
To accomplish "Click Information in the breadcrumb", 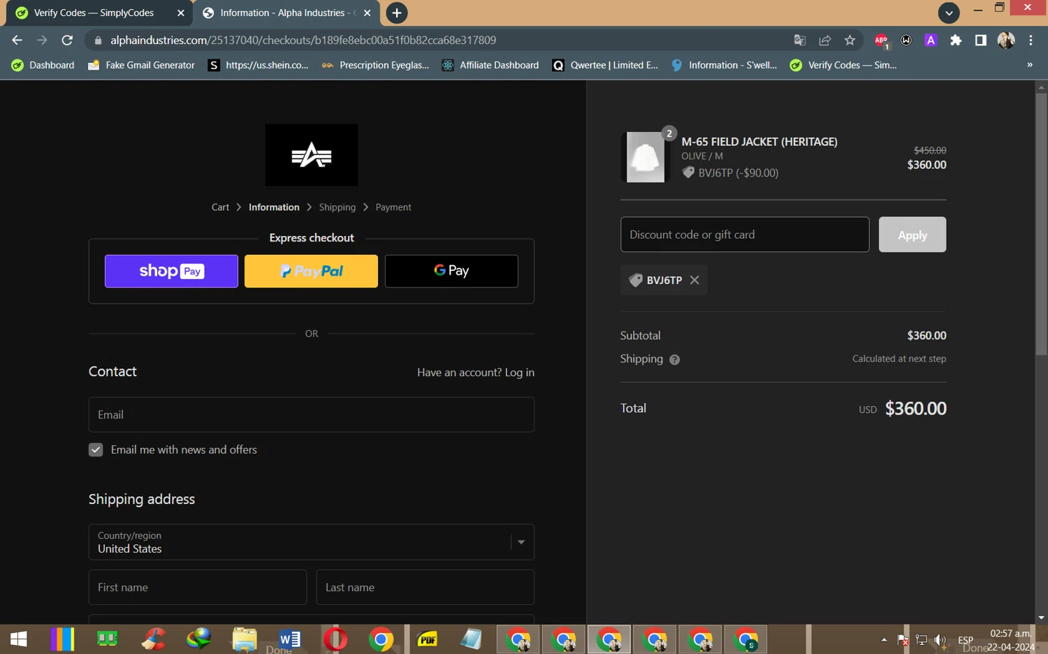I will [274, 207].
